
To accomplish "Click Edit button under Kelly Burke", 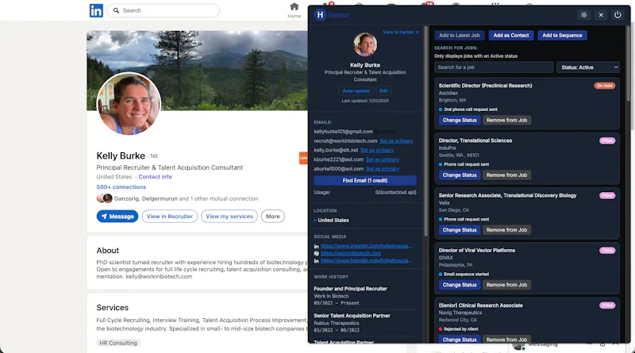I will pos(383,90).
